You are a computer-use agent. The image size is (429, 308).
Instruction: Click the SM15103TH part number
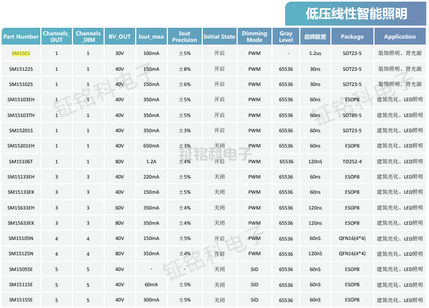click(x=21, y=115)
